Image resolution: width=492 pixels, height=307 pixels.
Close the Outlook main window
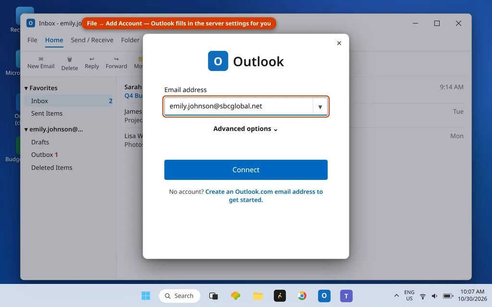click(458, 23)
